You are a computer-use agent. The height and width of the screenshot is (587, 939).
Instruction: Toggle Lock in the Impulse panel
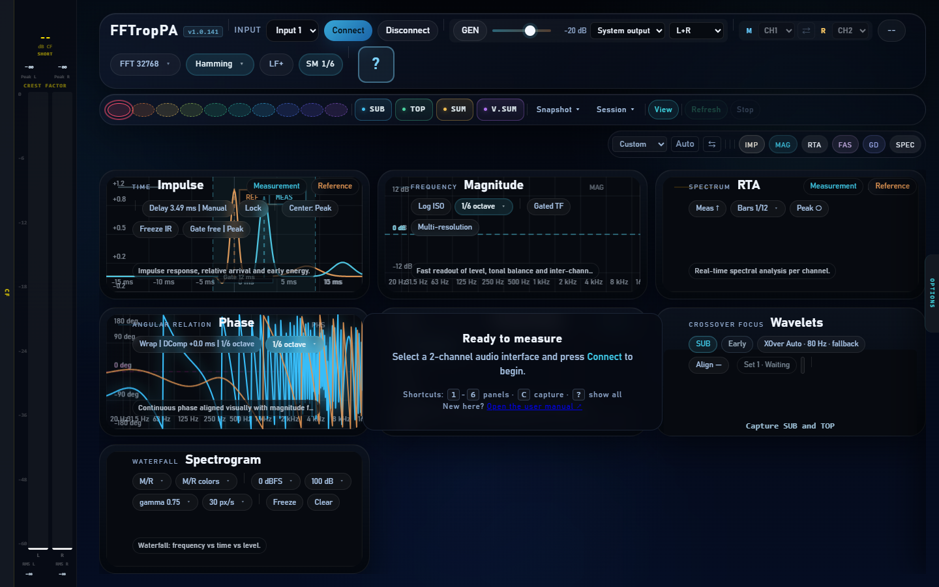click(x=253, y=208)
